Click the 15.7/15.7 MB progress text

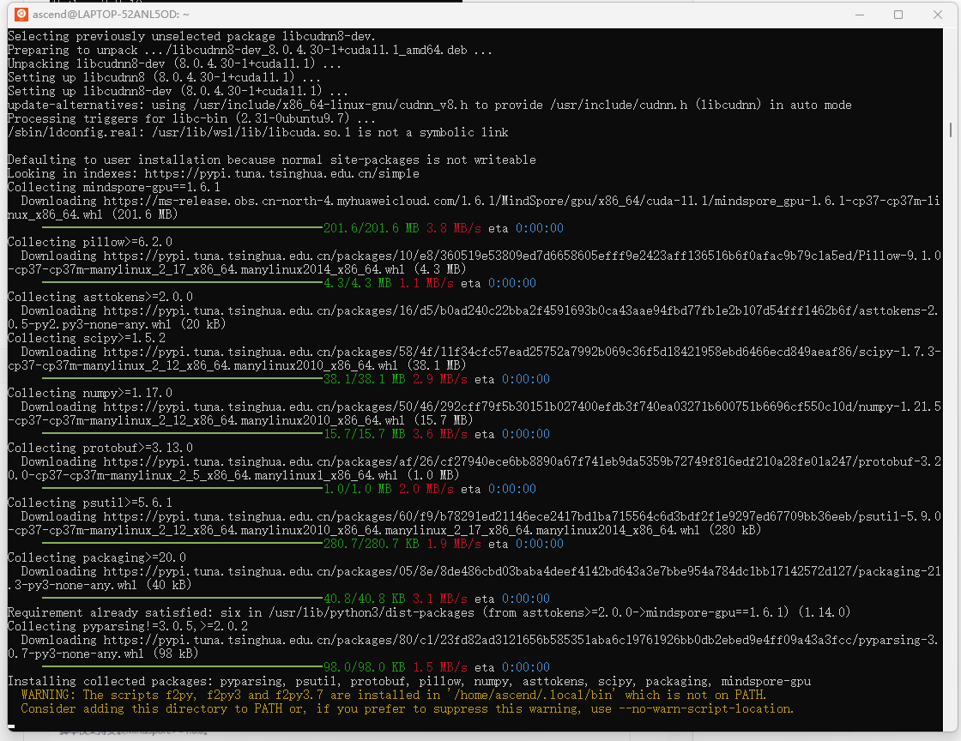(x=364, y=434)
